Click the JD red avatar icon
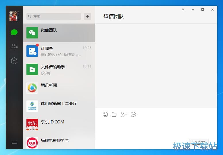This screenshot has height=155, width=223. coord(32,125)
